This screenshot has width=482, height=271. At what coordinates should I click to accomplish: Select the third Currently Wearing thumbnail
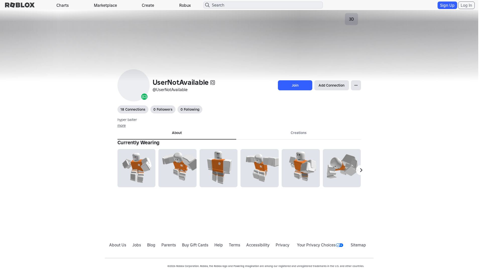tap(218, 168)
